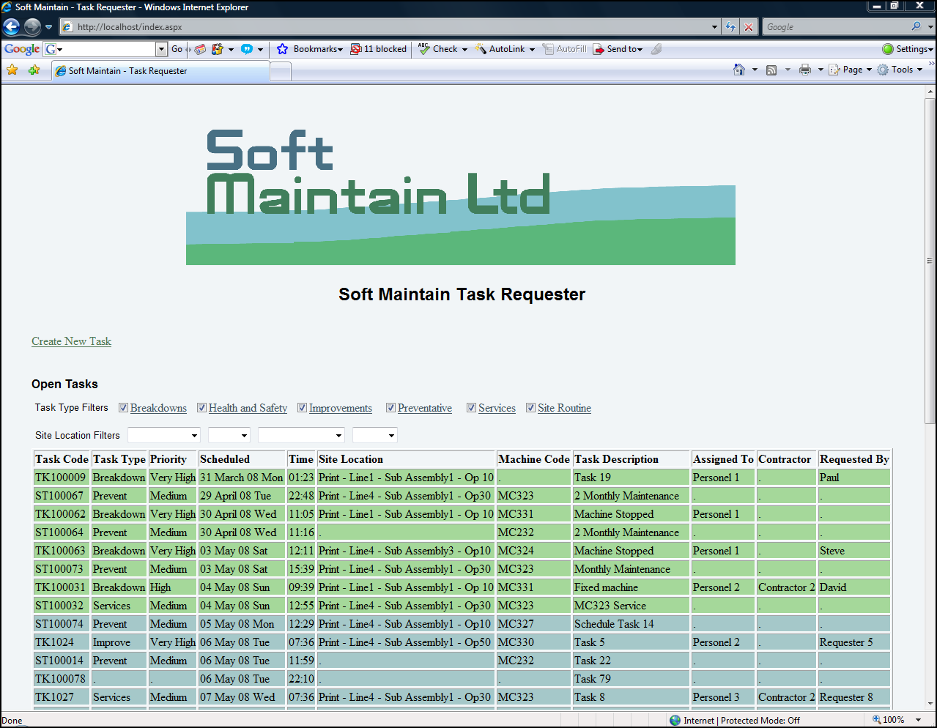937x728 pixels.
Task: Click the Google toolbar logo
Action: click(22, 49)
